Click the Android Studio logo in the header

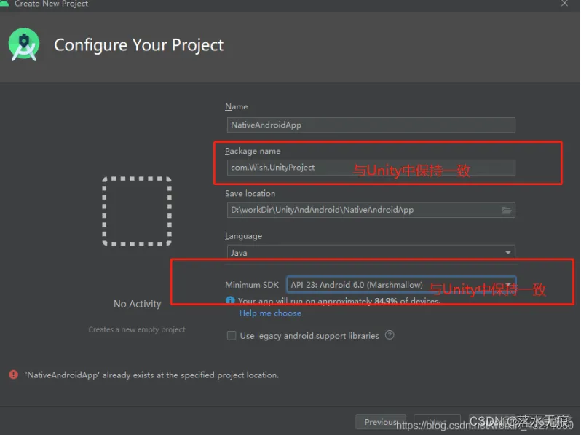pyautogui.click(x=24, y=44)
